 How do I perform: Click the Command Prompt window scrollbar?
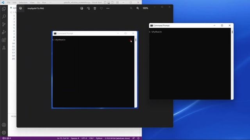232,63
